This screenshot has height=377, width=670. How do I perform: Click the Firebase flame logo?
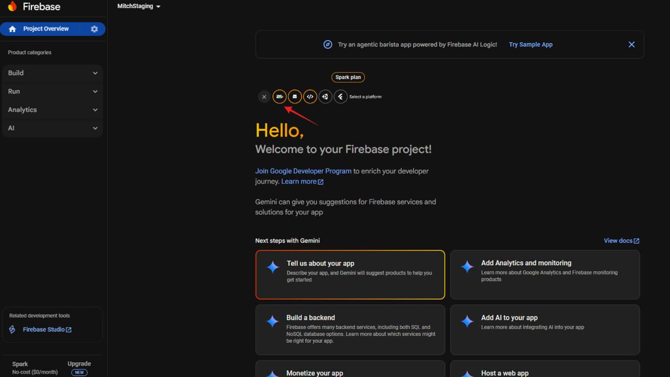[12, 6]
